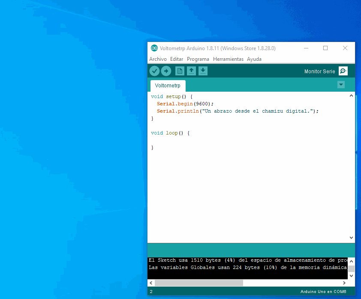Save the sketch with Save icon
Viewport: 361px width, 299px height.
pyautogui.click(x=203, y=71)
